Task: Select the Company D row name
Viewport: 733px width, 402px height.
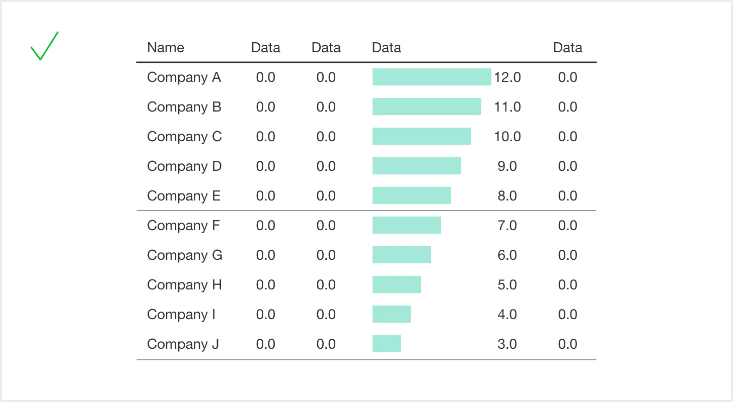Action: [x=184, y=166]
